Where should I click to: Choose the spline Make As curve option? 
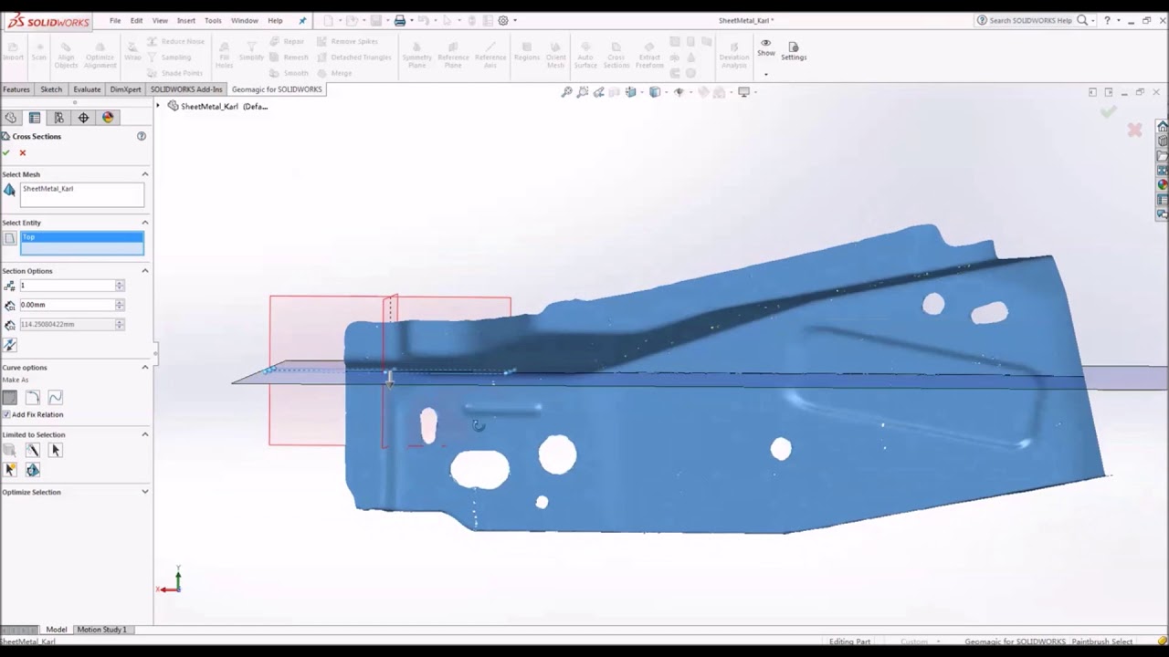pos(55,397)
